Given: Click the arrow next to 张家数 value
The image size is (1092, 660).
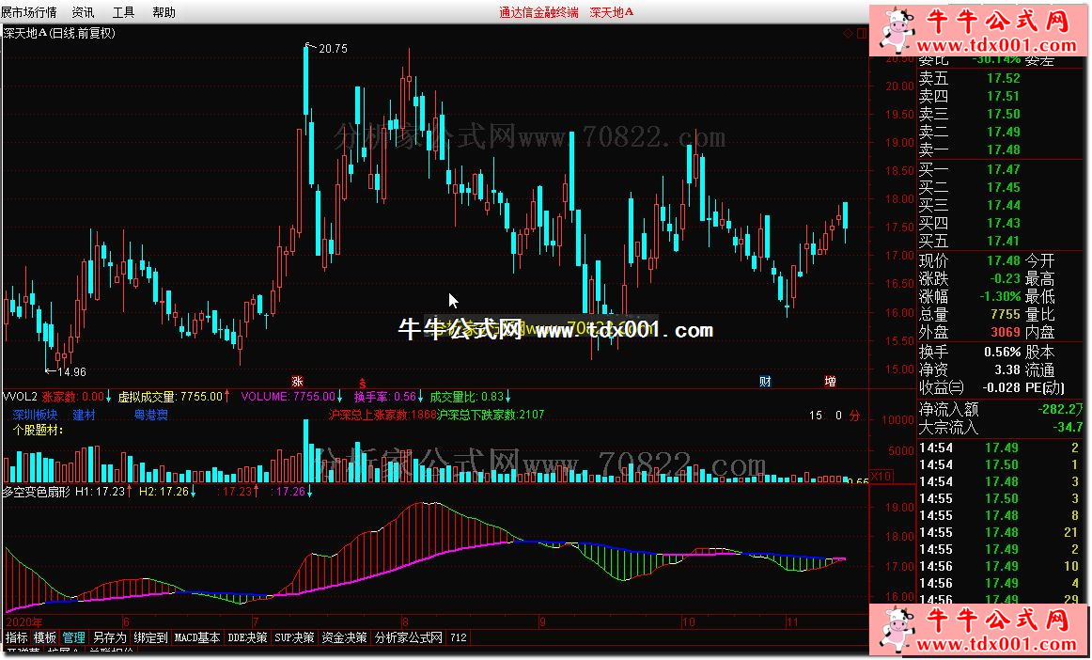Looking at the screenshot, I should coord(109,398).
